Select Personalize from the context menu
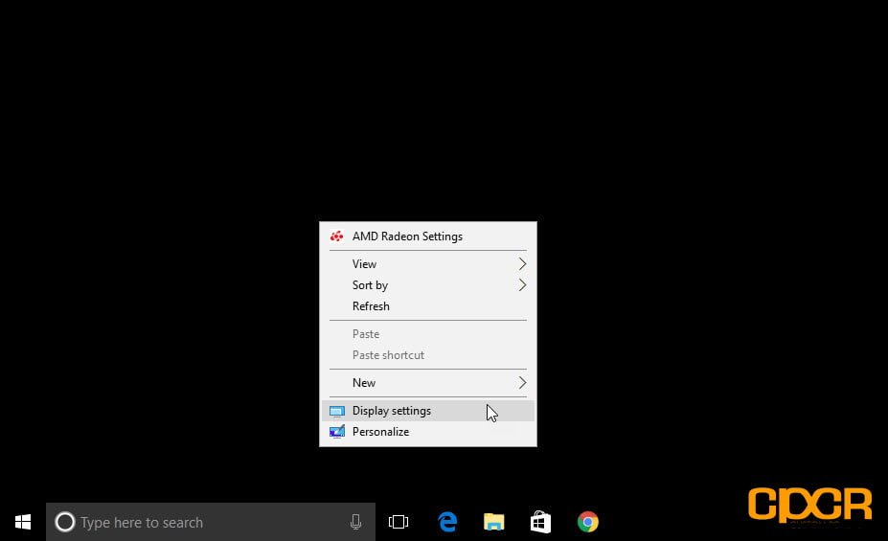The image size is (888, 541). (427, 432)
